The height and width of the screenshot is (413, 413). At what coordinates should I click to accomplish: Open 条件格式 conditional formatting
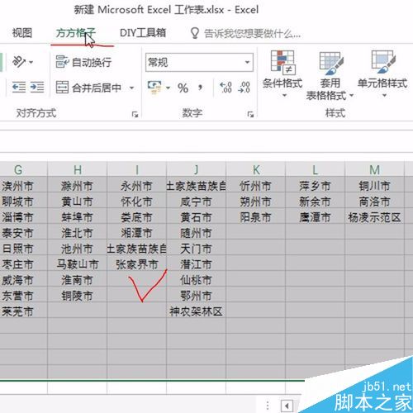[x=282, y=74]
